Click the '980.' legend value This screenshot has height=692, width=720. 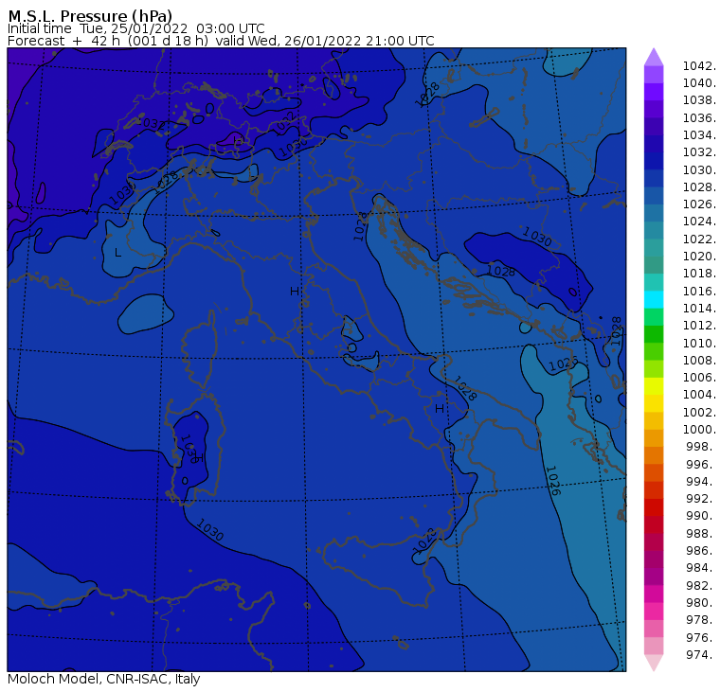tap(701, 603)
